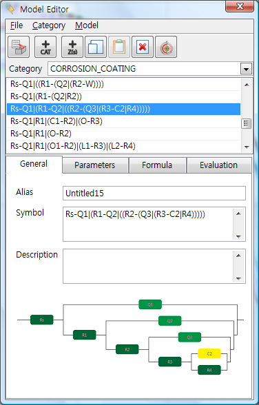Switch to the General tab

[x=34, y=164]
